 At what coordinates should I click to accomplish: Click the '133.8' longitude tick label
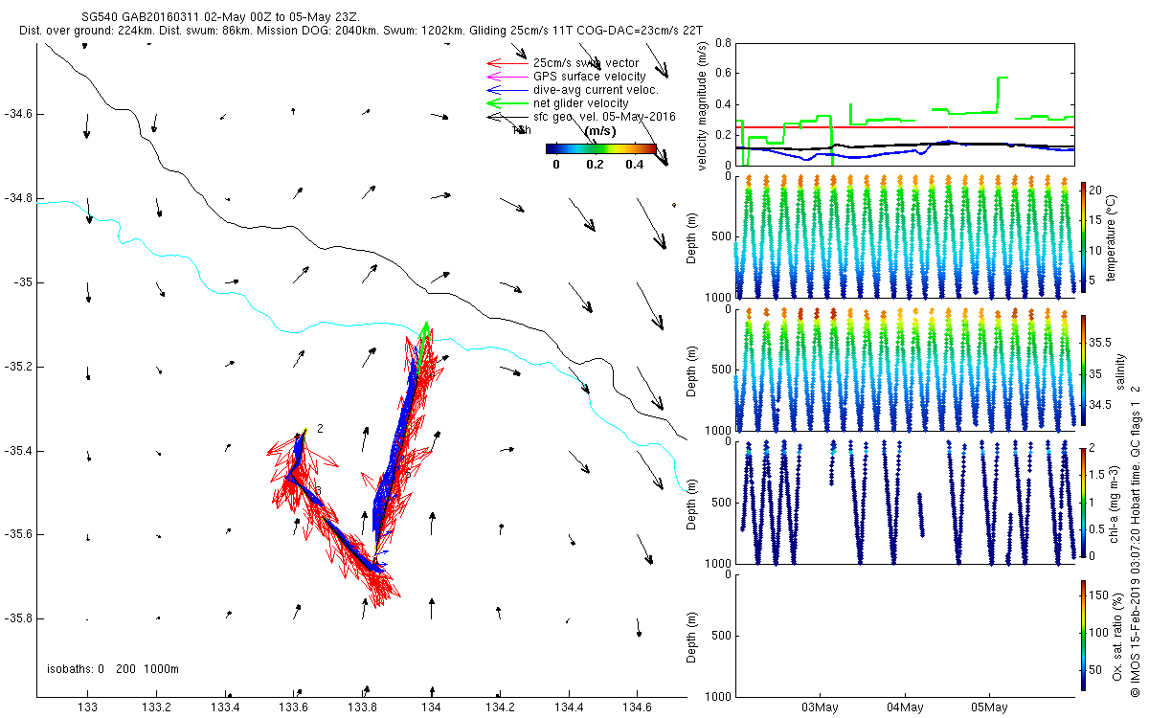(363, 707)
